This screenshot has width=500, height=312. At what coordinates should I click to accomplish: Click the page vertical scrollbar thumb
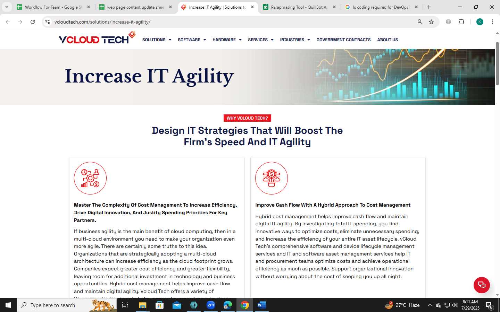pyautogui.click(x=497, y=63)
